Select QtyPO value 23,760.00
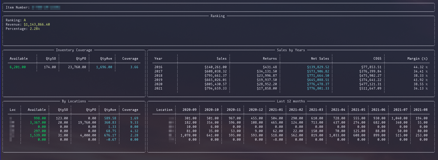The height and width of the screenshot is (160, 438). 77,67
